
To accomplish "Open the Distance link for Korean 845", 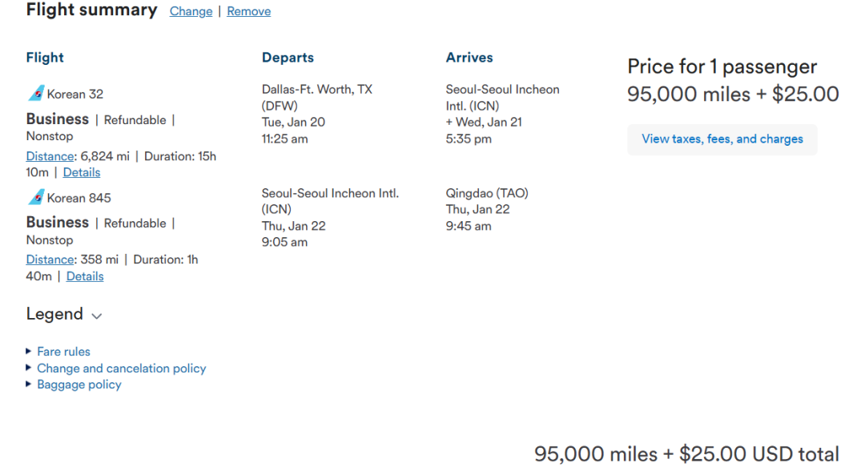I will coord(50,260).
